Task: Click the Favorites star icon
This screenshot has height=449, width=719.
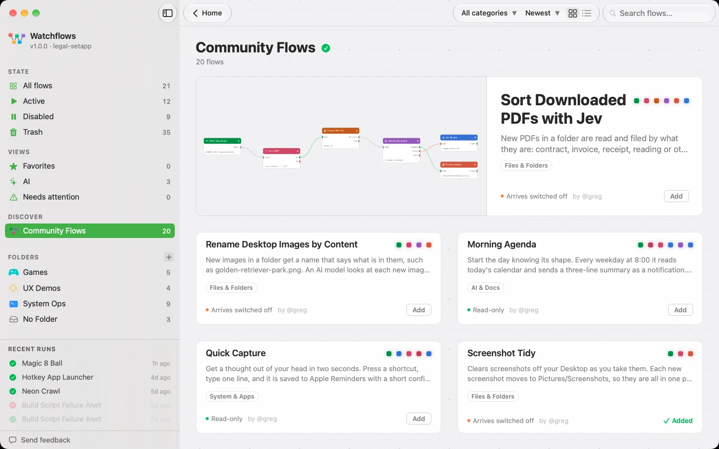Action: (x=13, y=166)
